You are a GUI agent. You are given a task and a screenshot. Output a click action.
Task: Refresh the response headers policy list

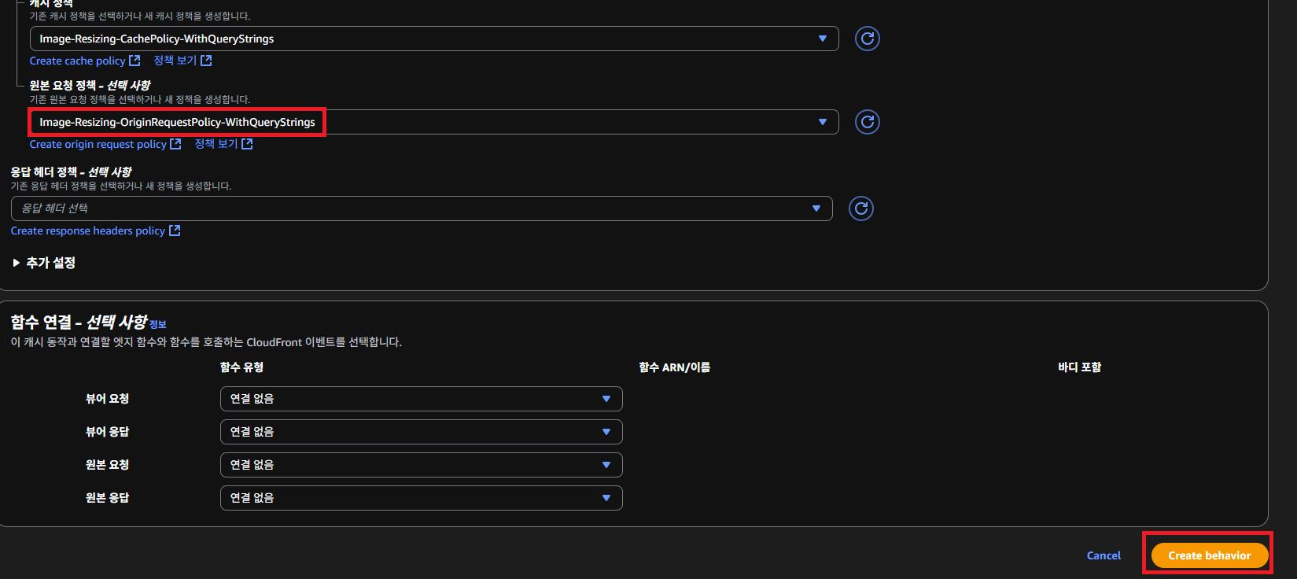tap(861, 208)
